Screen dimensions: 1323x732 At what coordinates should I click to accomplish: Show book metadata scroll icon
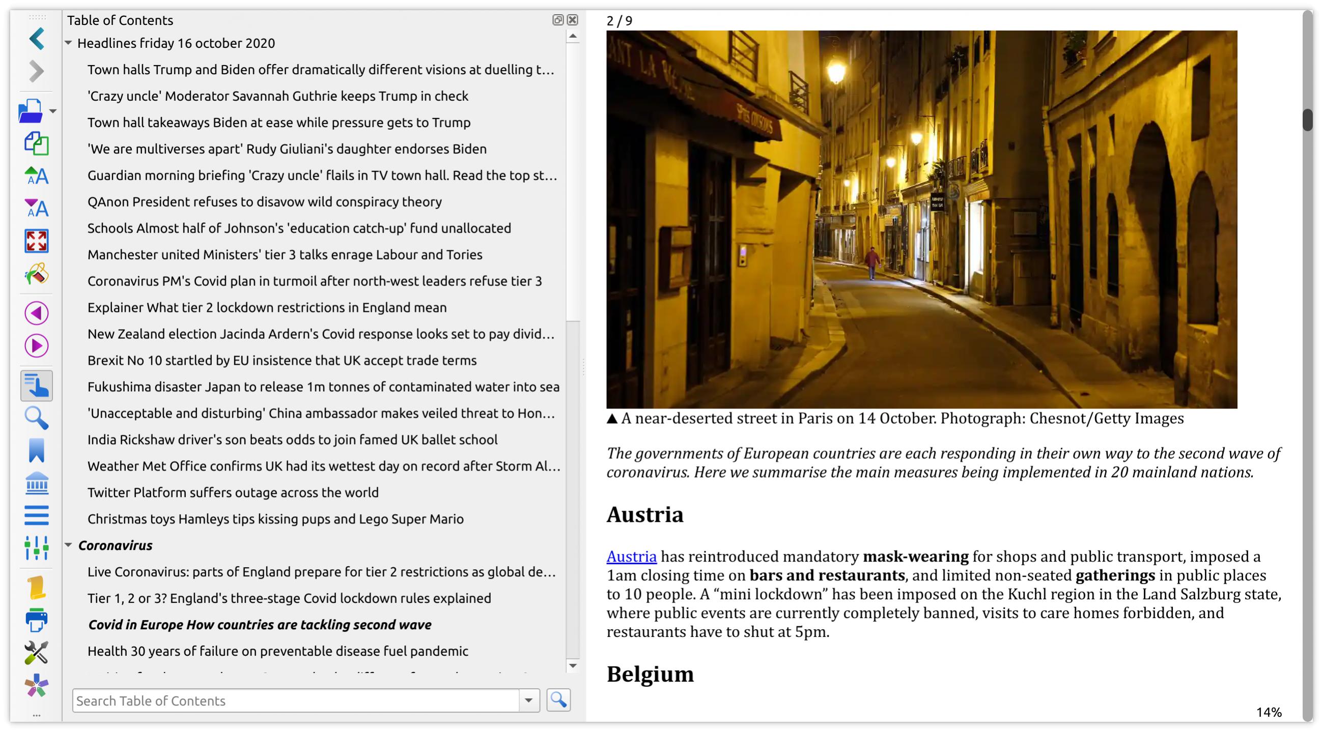37,588
